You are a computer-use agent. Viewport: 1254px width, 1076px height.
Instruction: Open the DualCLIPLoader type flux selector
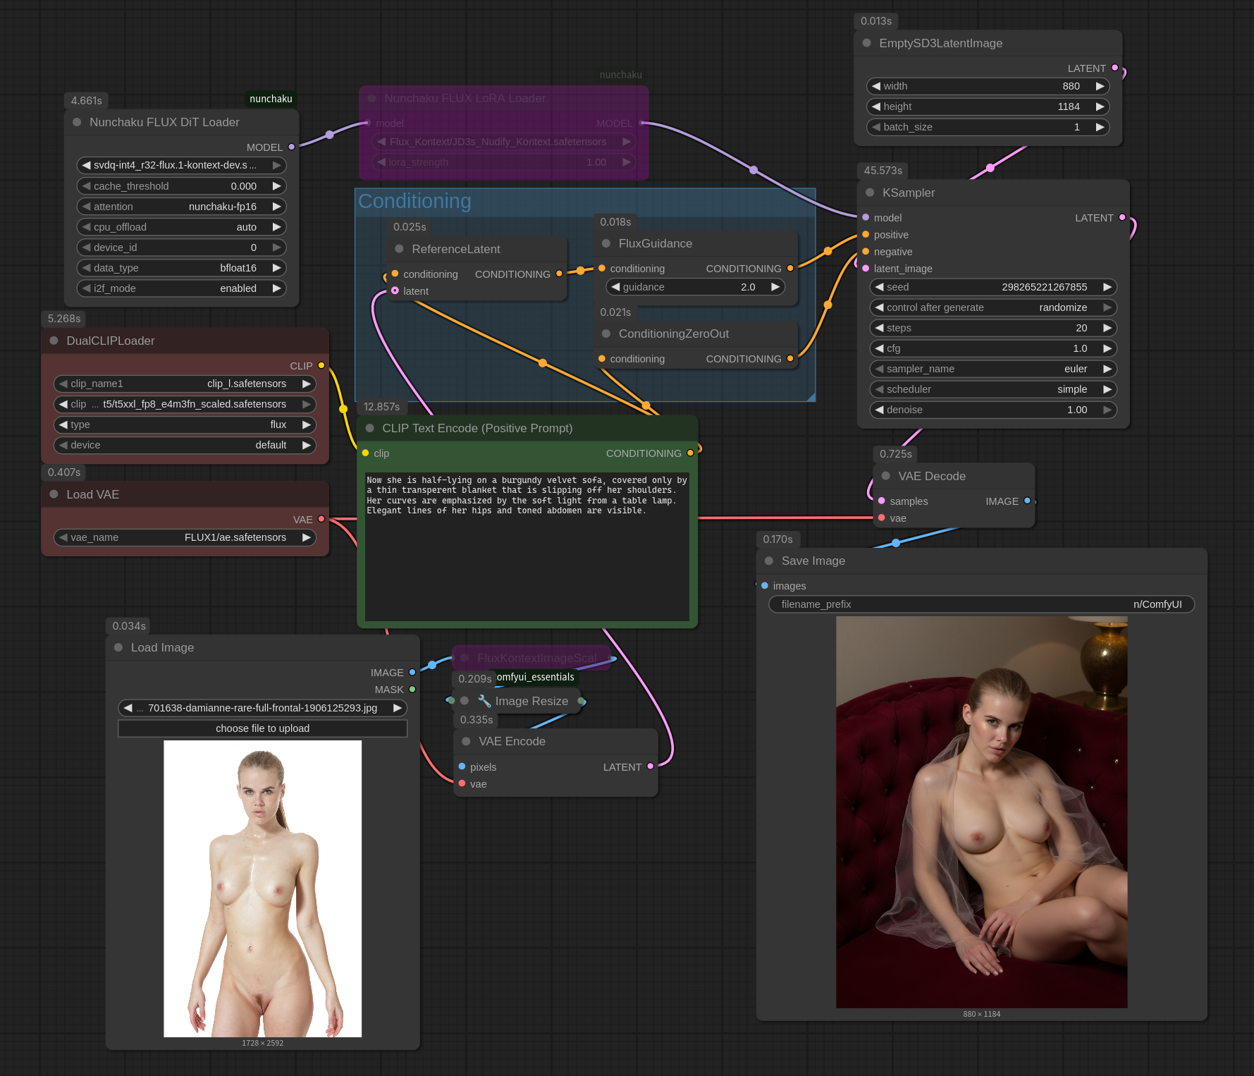[185, 424]
